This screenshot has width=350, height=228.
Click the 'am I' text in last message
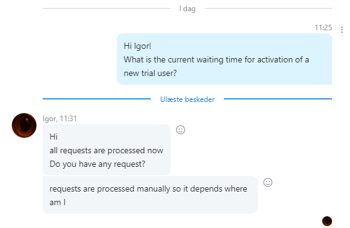click(58, 202)
